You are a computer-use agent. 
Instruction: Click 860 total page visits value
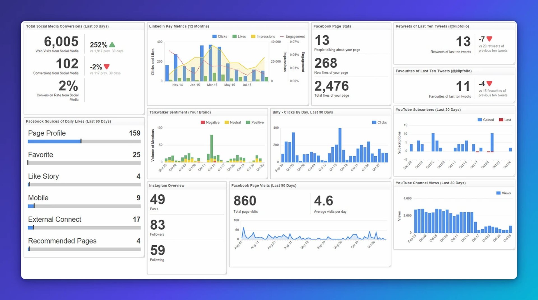pyautogui.click(x=245, y=201)
